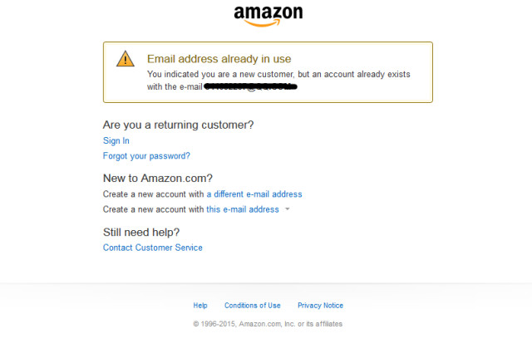Select this e-mail address link

coord(243,209)
